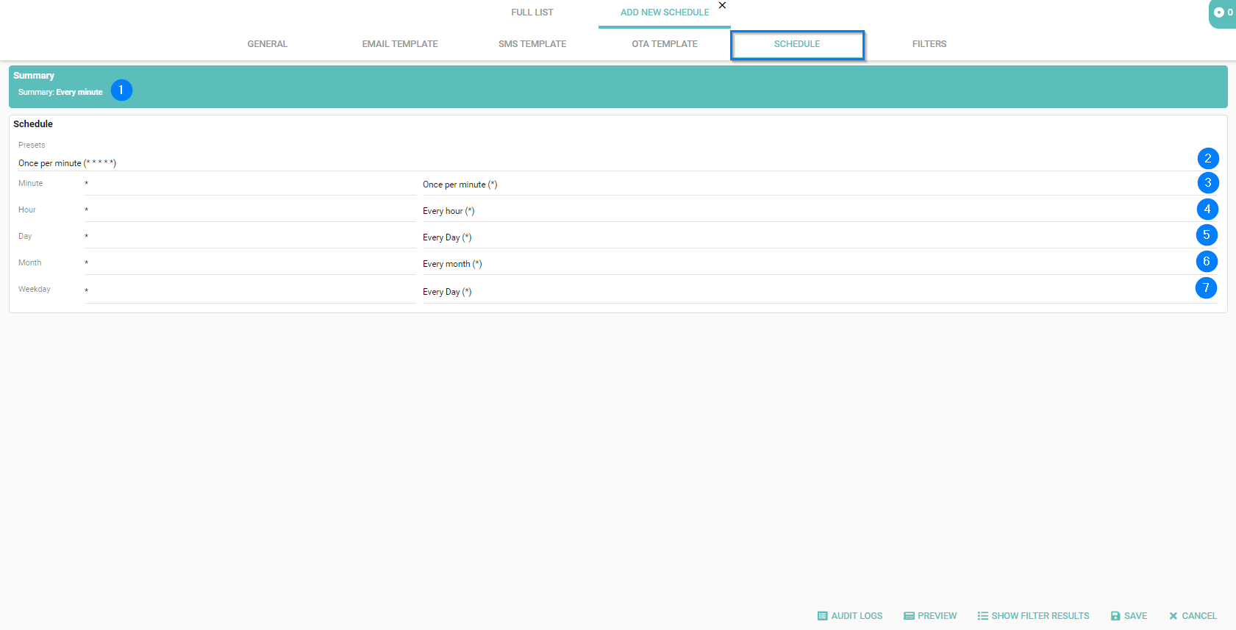Click the Cancel X icon
Screen dimensions: 1236x630
click(1174, 616)
